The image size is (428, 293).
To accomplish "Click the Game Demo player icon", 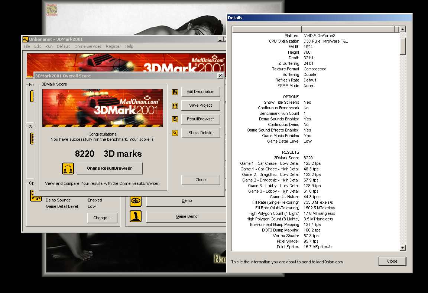I will (136, 216).
